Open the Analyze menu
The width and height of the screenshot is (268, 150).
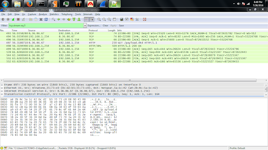click(43, 14)
